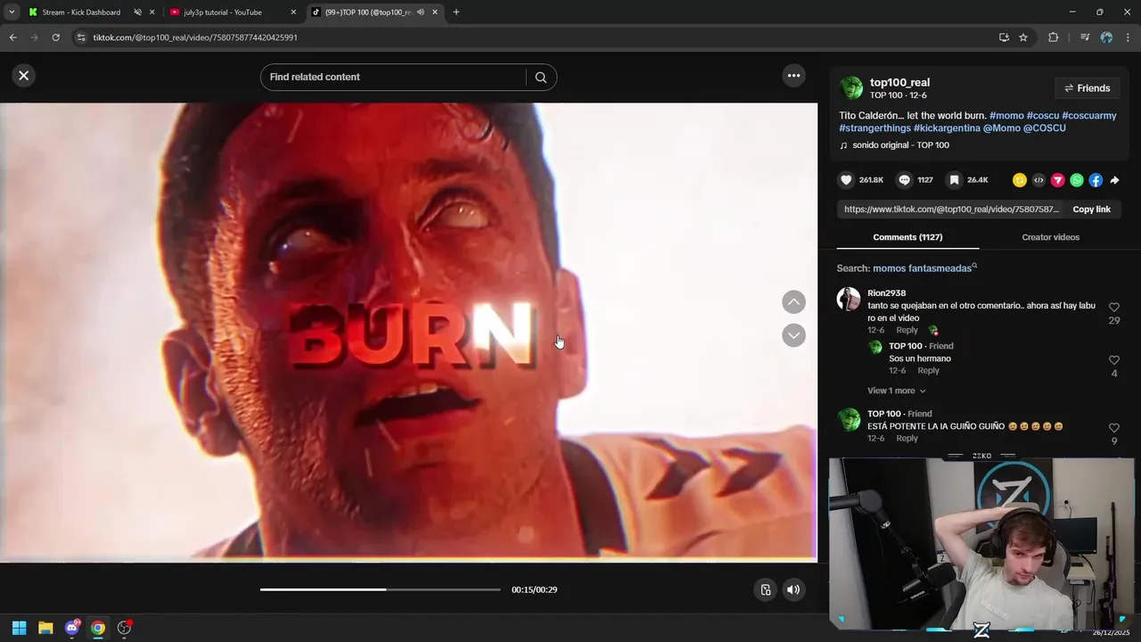
Task: Open File Explorer from the taskbar
Action: [x=45, y=628]
